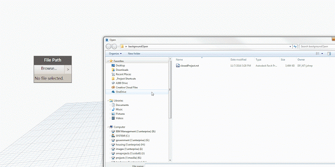Open SYSTEM (C:) drive

123,136
